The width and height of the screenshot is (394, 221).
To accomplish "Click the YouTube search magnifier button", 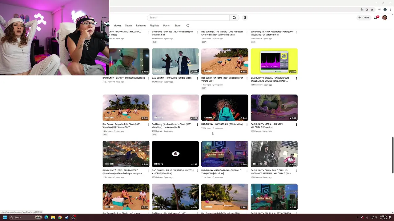I will 234,17.
